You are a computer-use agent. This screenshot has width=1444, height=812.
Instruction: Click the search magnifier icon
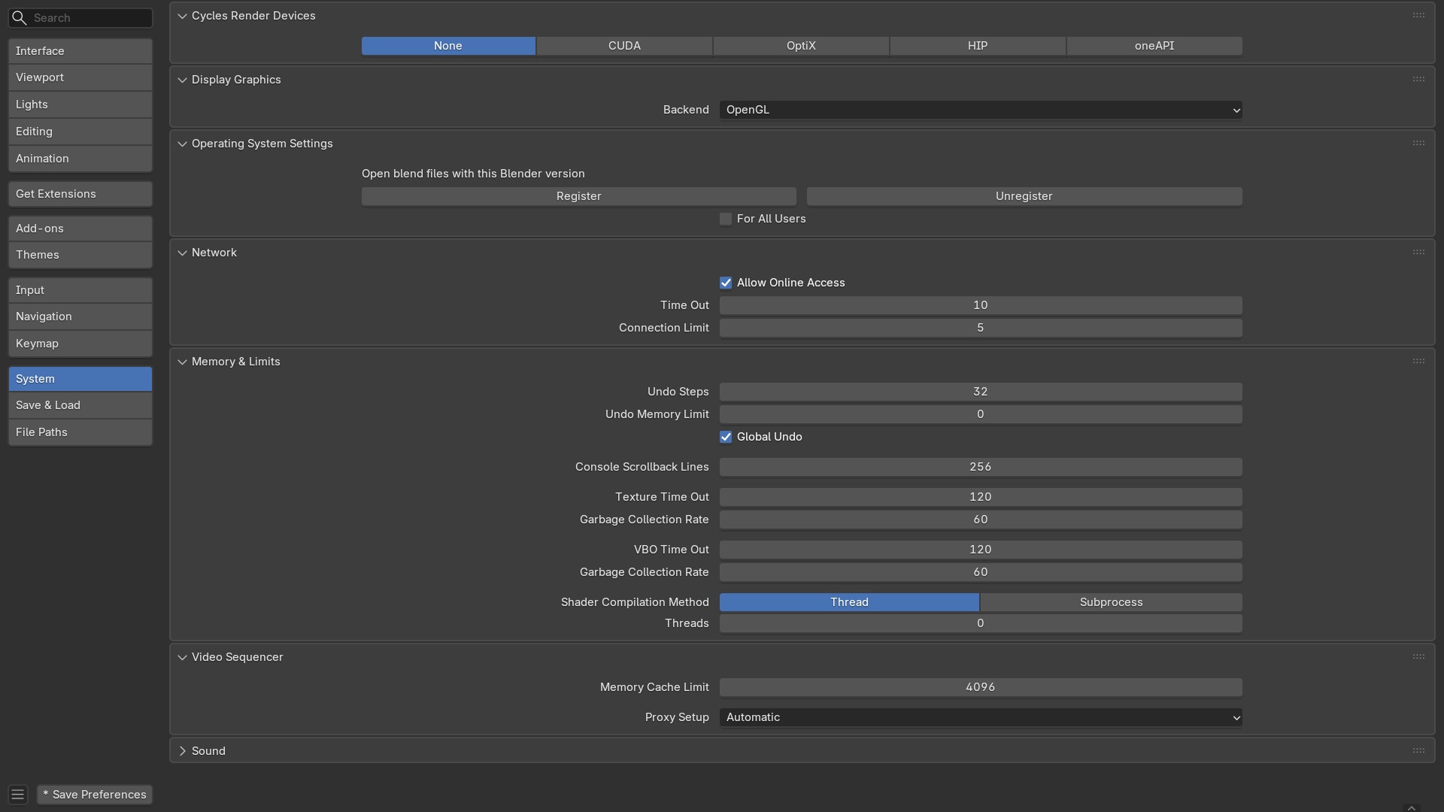click(x=20, y=18)
